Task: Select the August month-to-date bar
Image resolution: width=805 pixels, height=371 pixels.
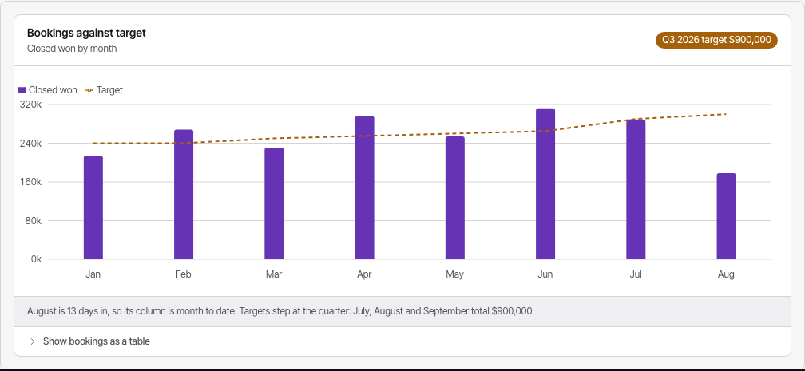Action: coord(726,216)
